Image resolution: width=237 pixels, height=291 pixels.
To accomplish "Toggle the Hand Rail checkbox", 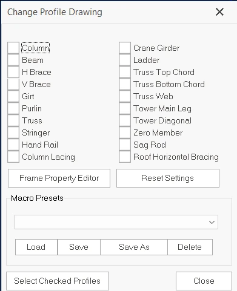I will 13,145.
